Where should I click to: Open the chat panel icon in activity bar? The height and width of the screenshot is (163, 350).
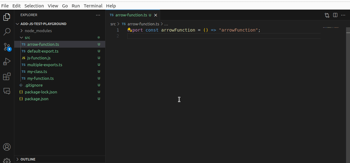pyautogui.click(x=7, y=91)
